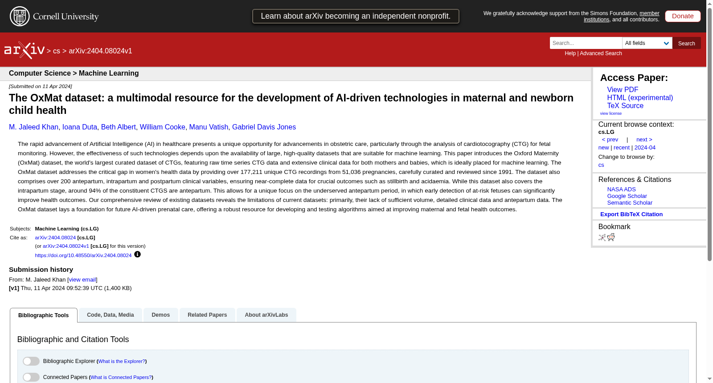Click arXiv:2404.08024 cite link
The image size is (713, 383).
click(55, 238)
